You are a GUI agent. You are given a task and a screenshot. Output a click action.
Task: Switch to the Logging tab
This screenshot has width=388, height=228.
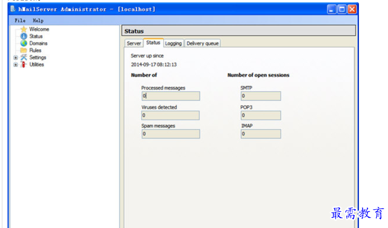[x=173, y=43]
